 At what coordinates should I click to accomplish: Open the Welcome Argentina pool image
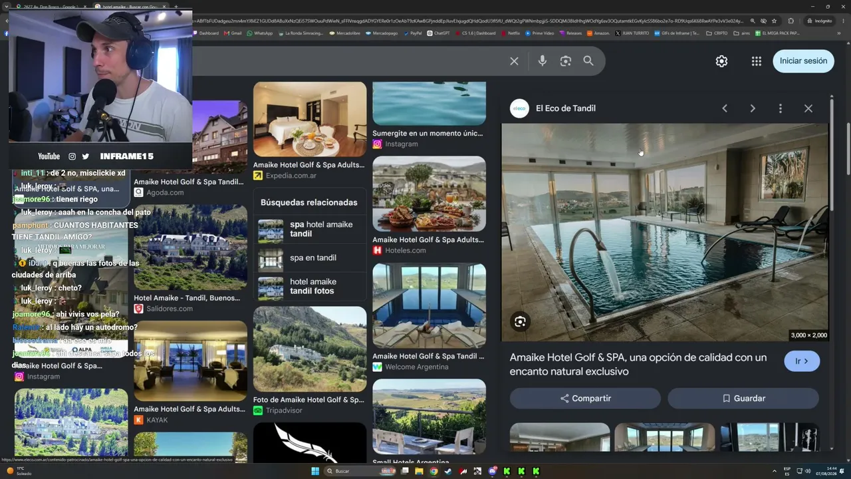tap(429, 305)
